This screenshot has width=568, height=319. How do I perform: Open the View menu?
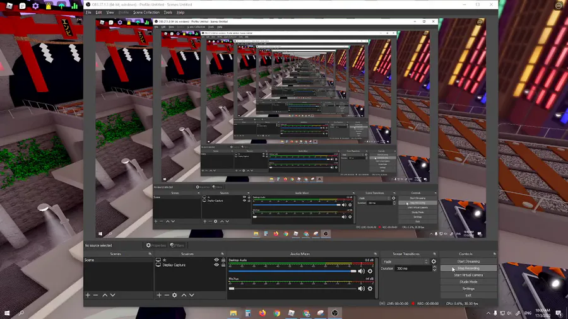tap(110, 13)
